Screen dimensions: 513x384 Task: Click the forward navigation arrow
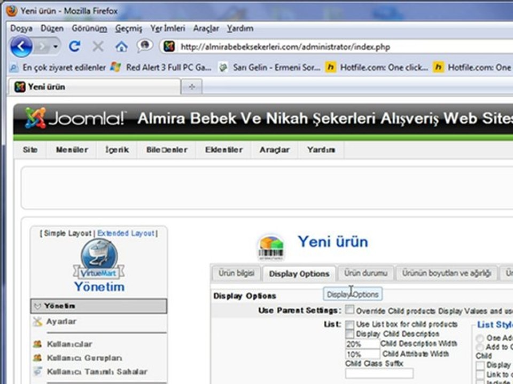coord(43,47)
